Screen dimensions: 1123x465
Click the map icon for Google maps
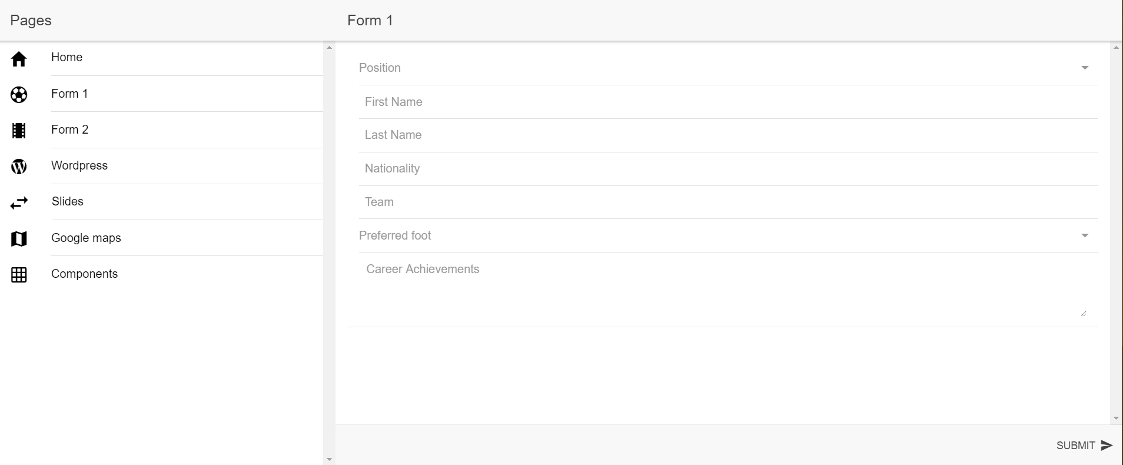click(19, 239)
